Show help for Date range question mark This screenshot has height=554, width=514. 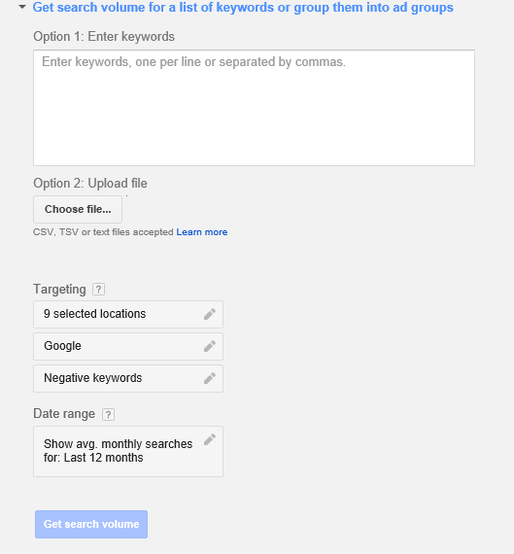click(108, 414)
